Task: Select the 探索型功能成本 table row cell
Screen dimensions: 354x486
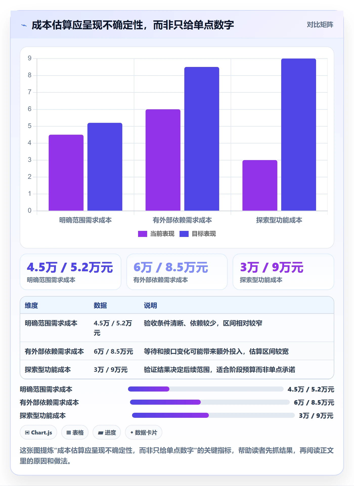Action: click(48, 370)
